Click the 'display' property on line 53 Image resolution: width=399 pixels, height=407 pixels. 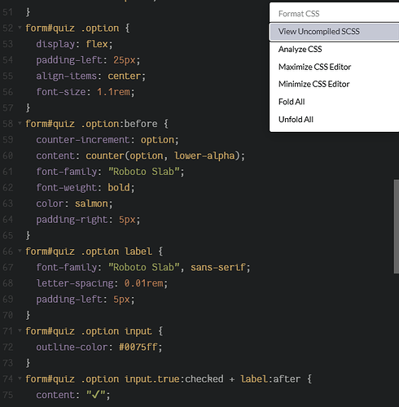click(55, 44)
